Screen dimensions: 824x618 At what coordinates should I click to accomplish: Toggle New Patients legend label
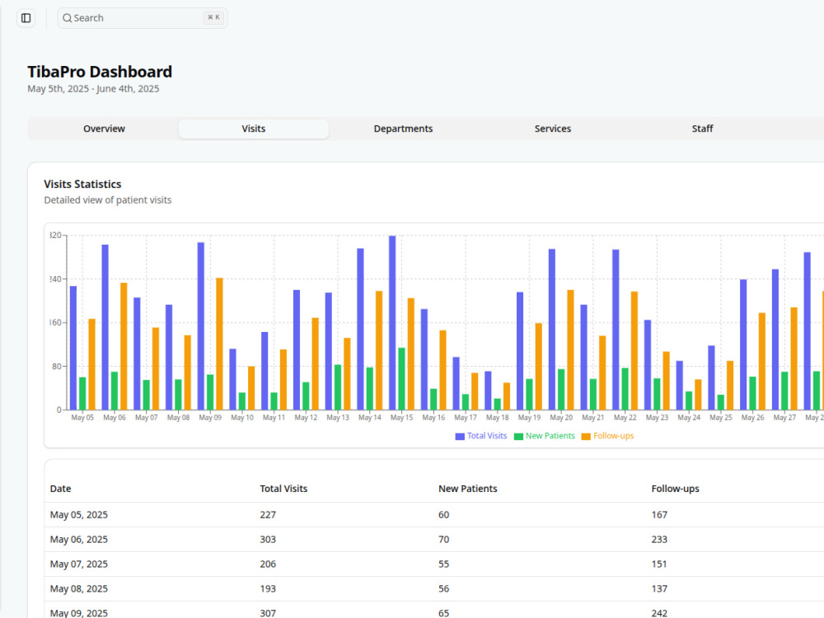tap(550, 436)
